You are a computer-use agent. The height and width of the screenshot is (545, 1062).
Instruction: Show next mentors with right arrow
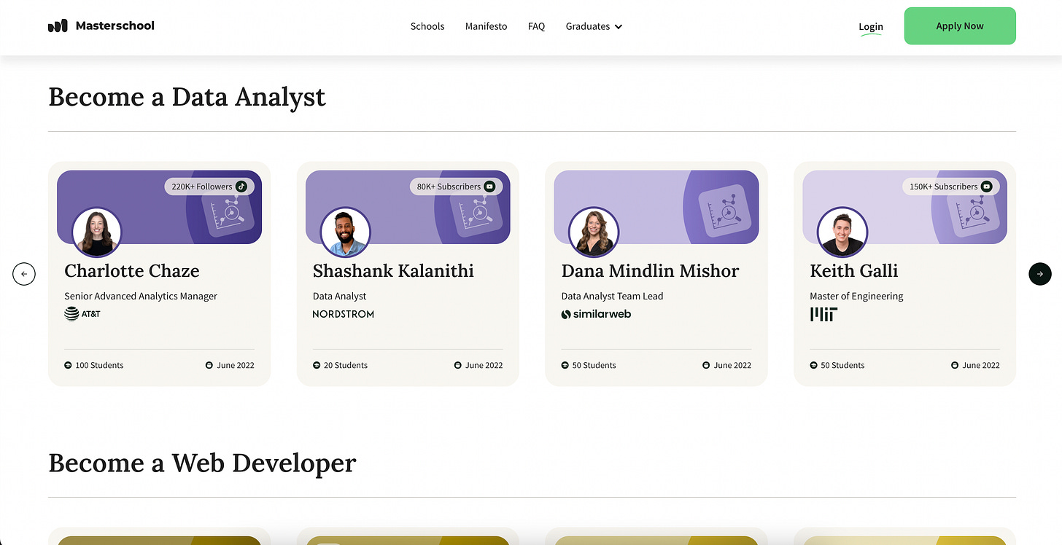point(1040,274)
